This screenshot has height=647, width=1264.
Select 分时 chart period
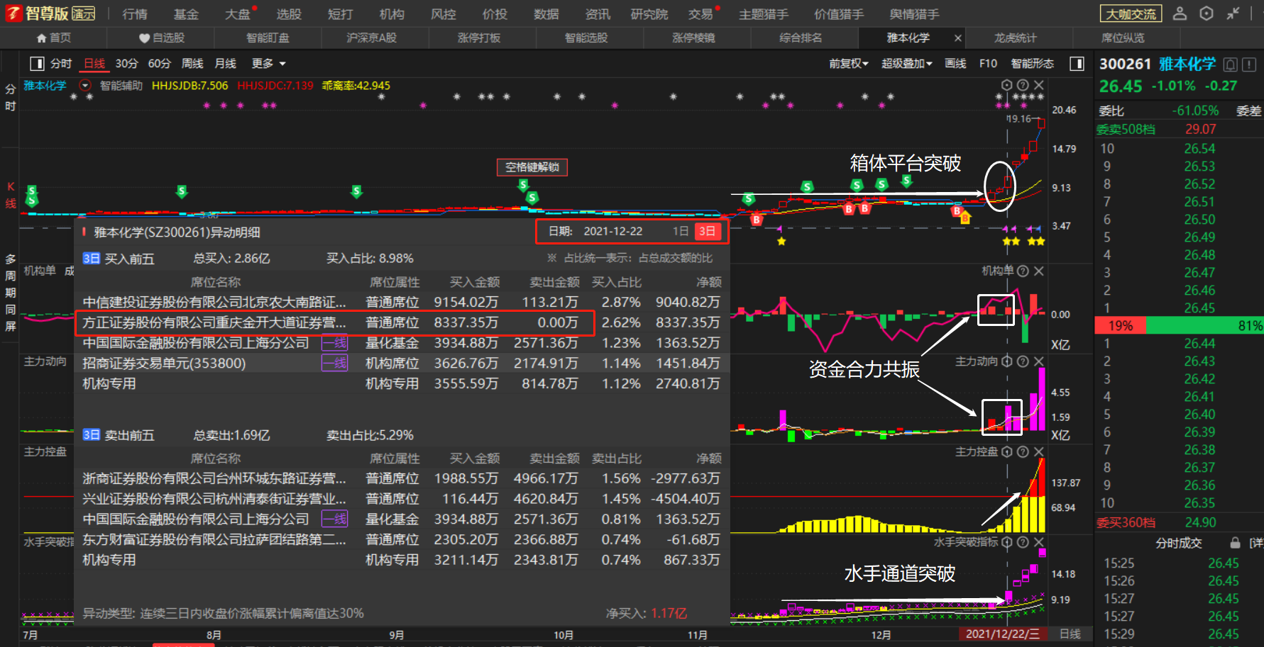[x=61, y=64]
